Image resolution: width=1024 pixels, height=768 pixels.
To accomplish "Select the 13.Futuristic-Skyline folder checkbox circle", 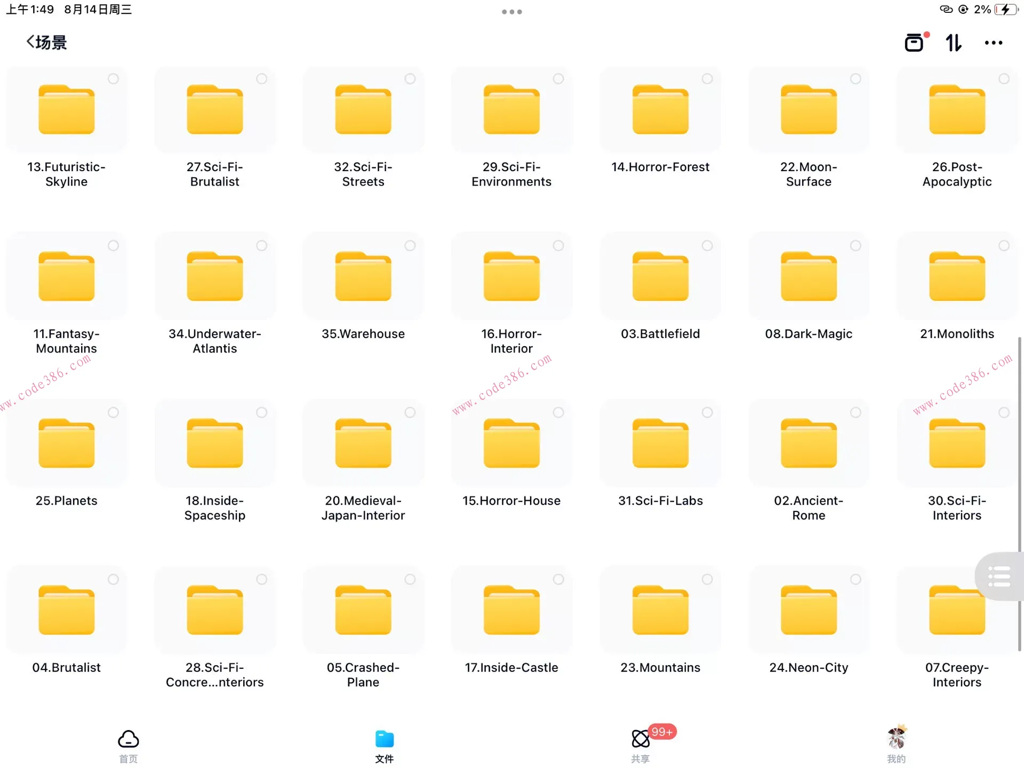I will [113, 79].
